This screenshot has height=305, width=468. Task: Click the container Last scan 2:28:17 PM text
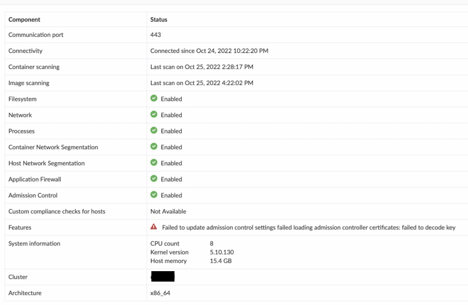point(202,67)
